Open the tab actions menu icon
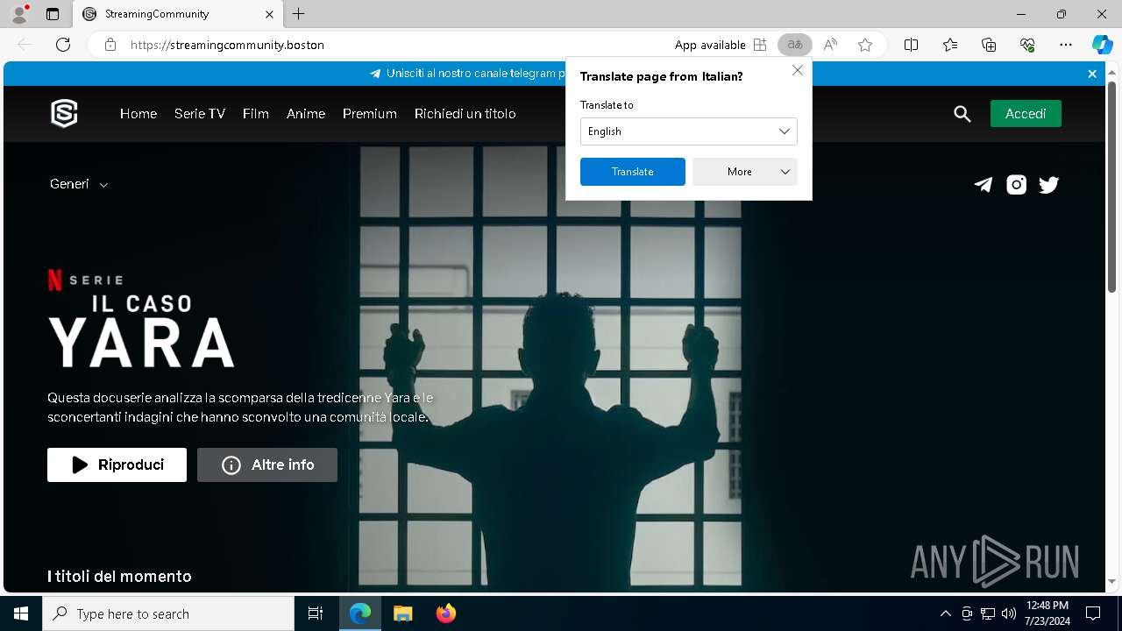The width and height of the screenshot is (1122, 631). pyautogui.click(x=53, y=14)
